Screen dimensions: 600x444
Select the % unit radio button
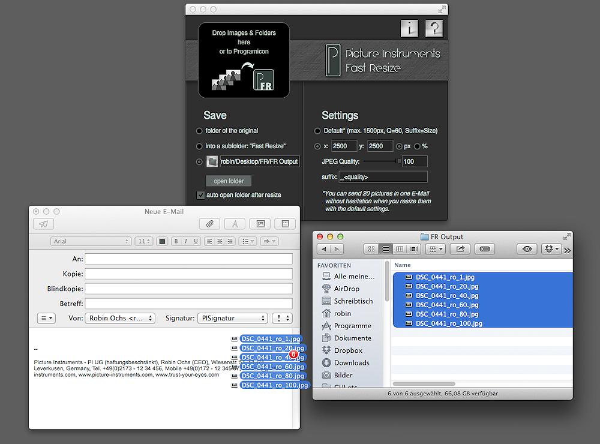(x=417, y=146)
